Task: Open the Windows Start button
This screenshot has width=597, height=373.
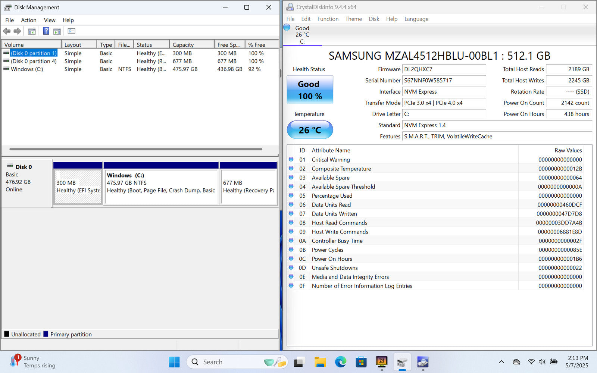Action: (x=174, y=362)
